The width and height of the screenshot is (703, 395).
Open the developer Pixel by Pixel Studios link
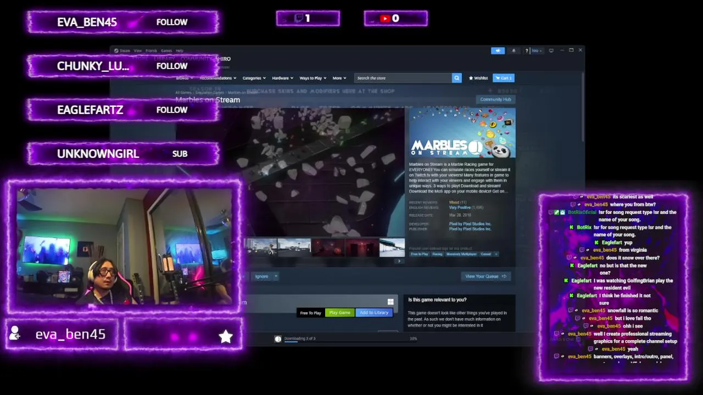[470, 224]
